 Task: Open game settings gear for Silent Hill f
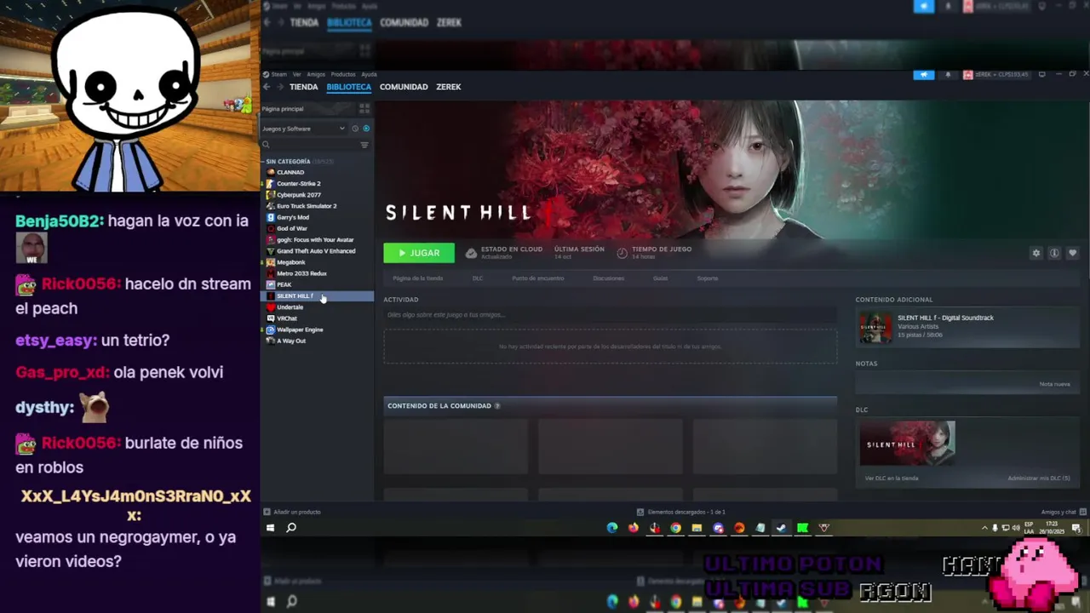pyautogui.click(x=1036, y=253)
